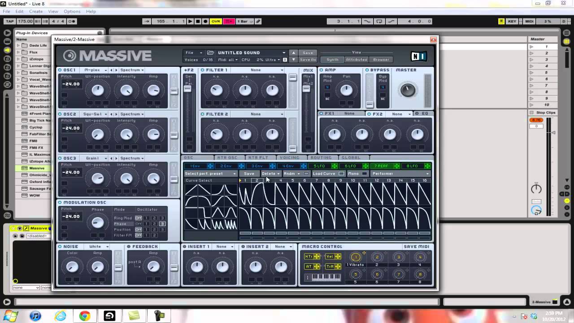
Task: Toggle Insert 1 on/off
Action: pyautogui.click(x=184, y=246)
